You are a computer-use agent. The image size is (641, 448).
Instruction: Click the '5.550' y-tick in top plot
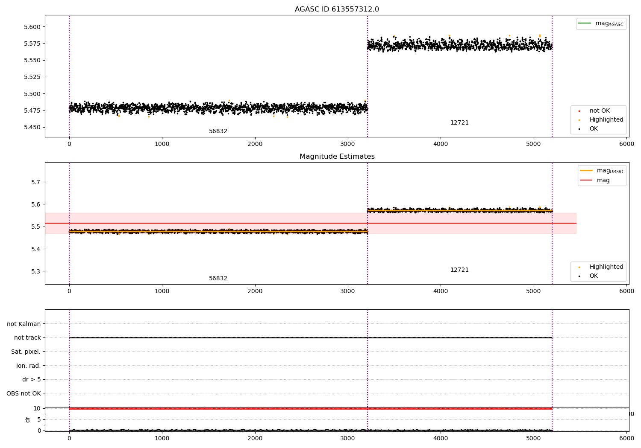pyautogui.click(x=32, y=60)
